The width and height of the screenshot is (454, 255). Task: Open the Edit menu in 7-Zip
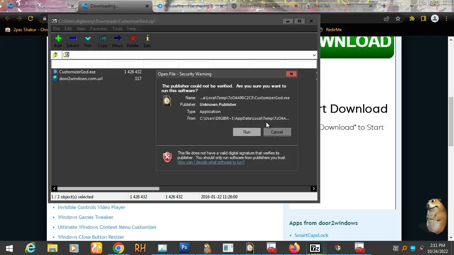(x=68, y=29)
